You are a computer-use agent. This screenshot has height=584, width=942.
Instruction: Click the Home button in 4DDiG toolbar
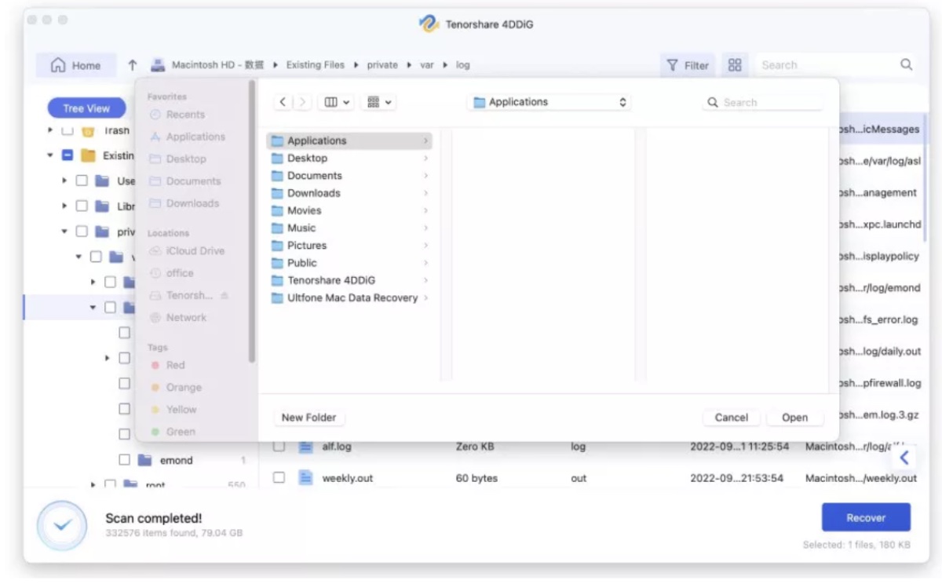click(x=76, y=66)
